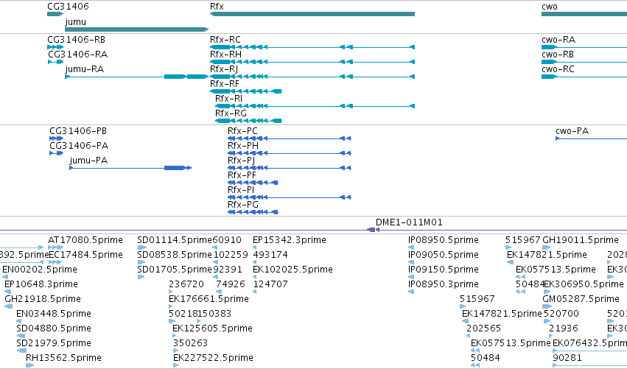This screenshot has width=627, height=369.
Task: Select the Rfx-RI transcript
Action: pos(315,106)
